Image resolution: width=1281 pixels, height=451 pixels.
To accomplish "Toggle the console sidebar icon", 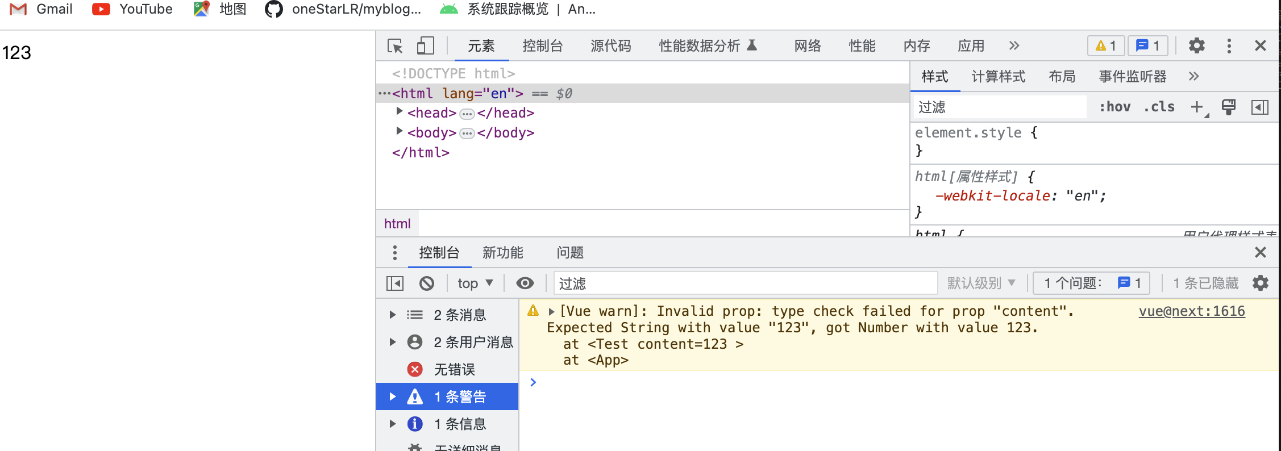I will point(395,283).
